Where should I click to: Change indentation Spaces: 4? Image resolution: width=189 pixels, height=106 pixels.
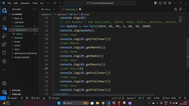tap(131, 98)
